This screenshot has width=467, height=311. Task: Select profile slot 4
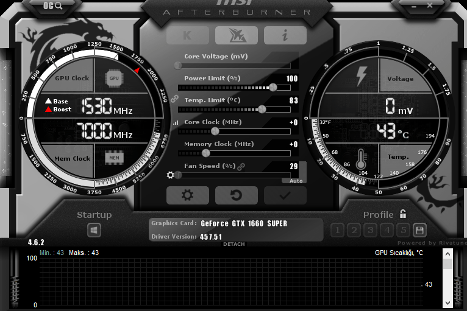pyautogui.click(x=387, y=230)
